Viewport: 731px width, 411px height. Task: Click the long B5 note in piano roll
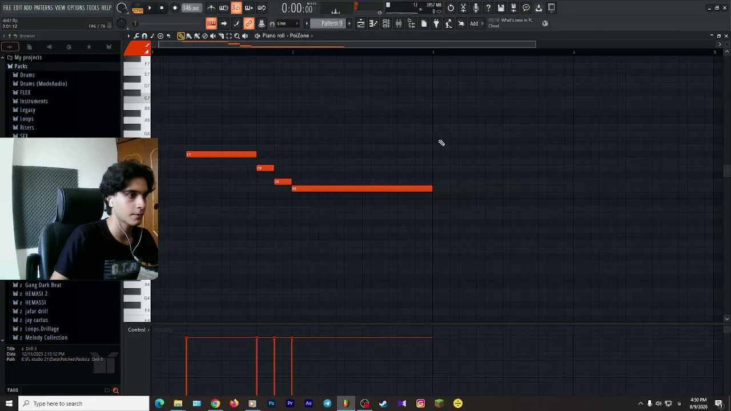362,189
